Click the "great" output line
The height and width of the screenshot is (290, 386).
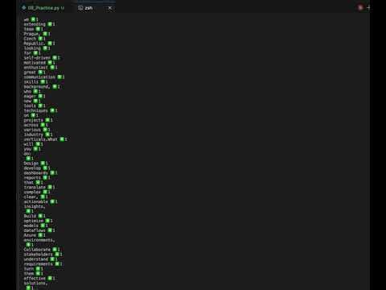[35, 72]
